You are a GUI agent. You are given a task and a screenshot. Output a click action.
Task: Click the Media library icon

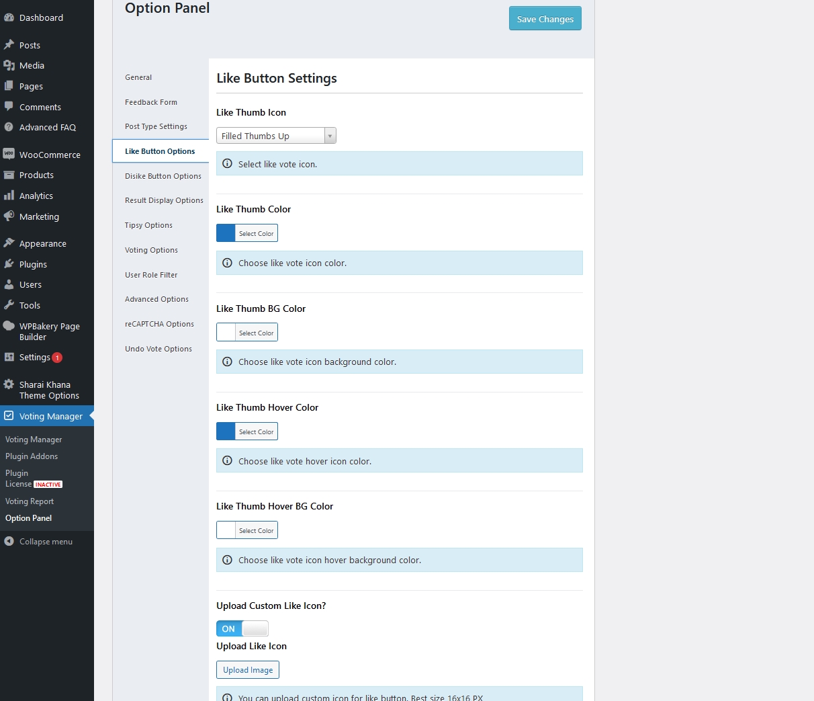(9, 65)
